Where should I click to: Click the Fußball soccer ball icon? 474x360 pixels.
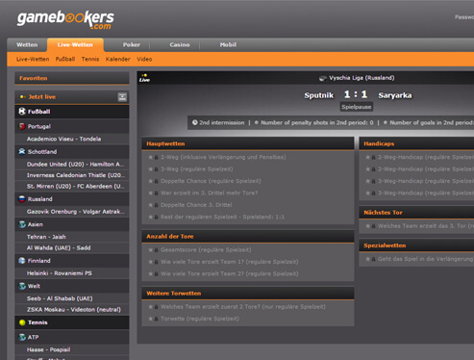pyautogui.click(x=22, y=112)
